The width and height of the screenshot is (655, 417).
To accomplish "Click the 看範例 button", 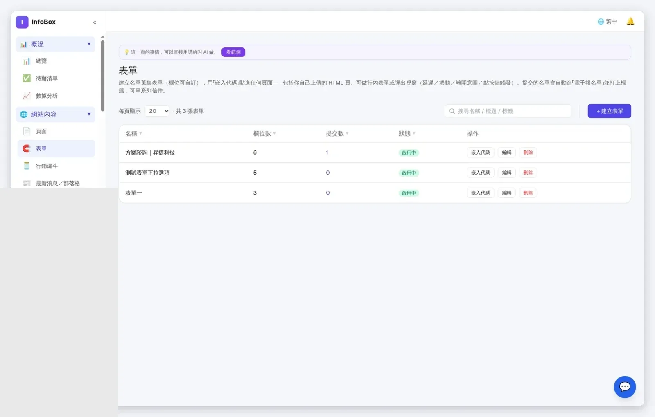I will pos(233,52).
